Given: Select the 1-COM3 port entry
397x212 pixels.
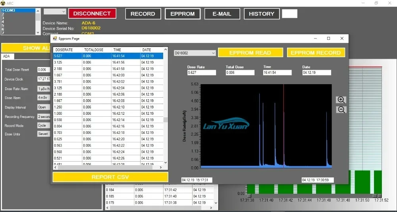Looking at the screenshot, I should click(x=18, y=10).
